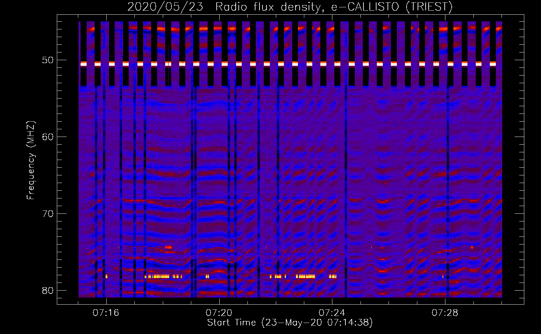Viewport: 541px width, 334px height.
Task: Select the '07:16' time axis label
Action: (x=106, y=313)
